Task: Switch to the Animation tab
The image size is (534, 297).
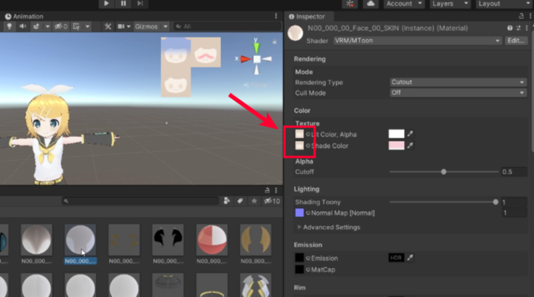Action: tap(24, 16)
